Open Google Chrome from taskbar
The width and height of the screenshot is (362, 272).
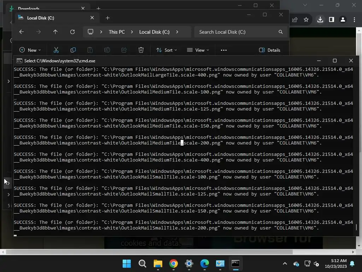tap(173, 263)
